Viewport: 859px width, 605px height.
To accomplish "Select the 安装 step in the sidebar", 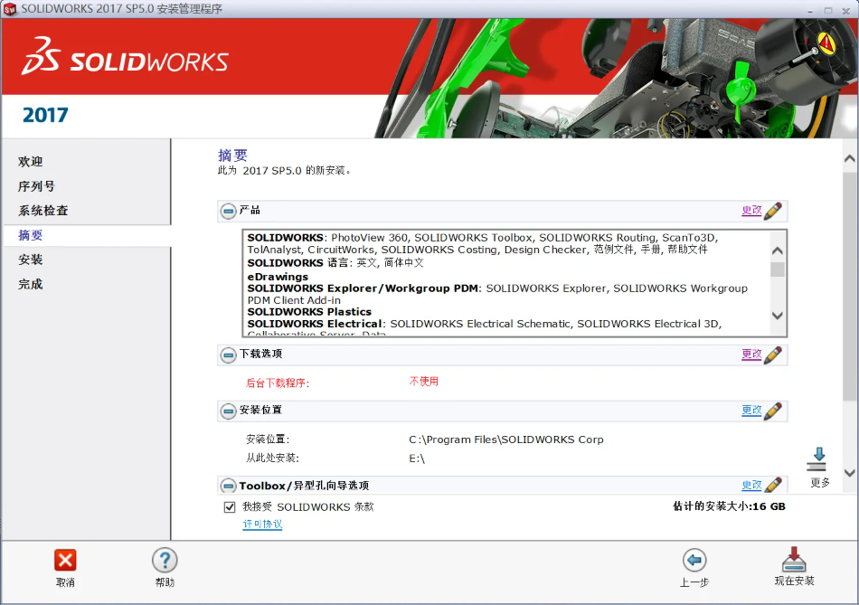I will tap(30, 260).
